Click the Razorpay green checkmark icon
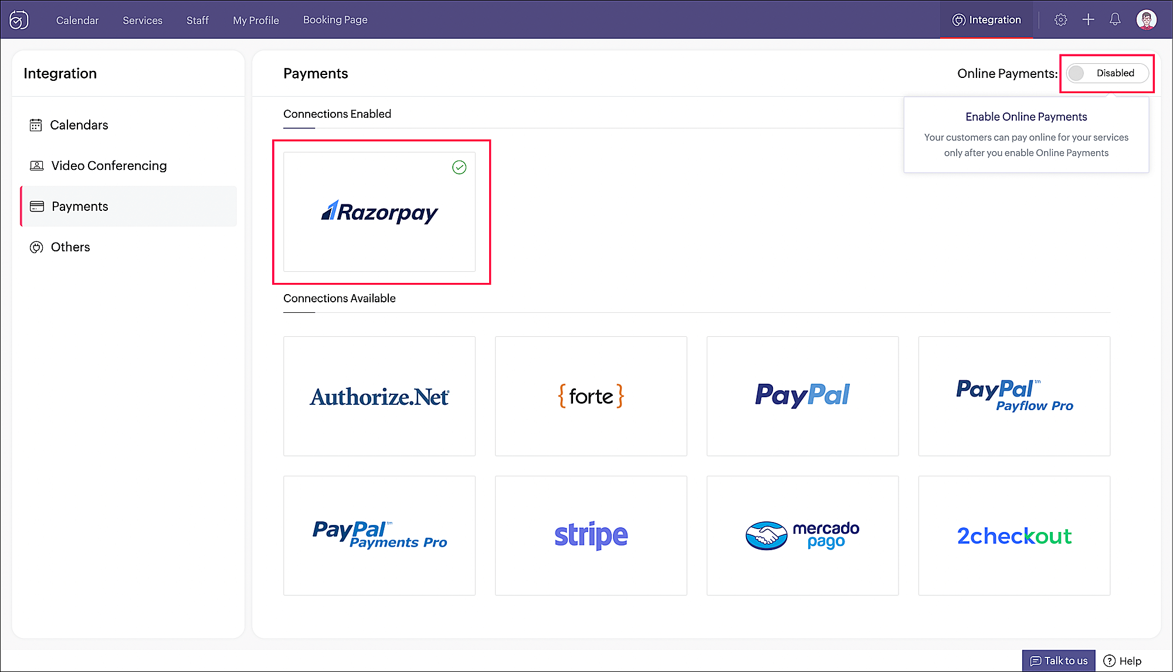 pyautogui.click(x=459, y=168)
